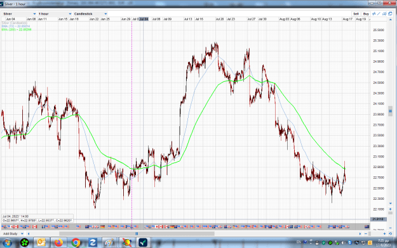Open the Candlestick chart type dropdown

(90, 14)
